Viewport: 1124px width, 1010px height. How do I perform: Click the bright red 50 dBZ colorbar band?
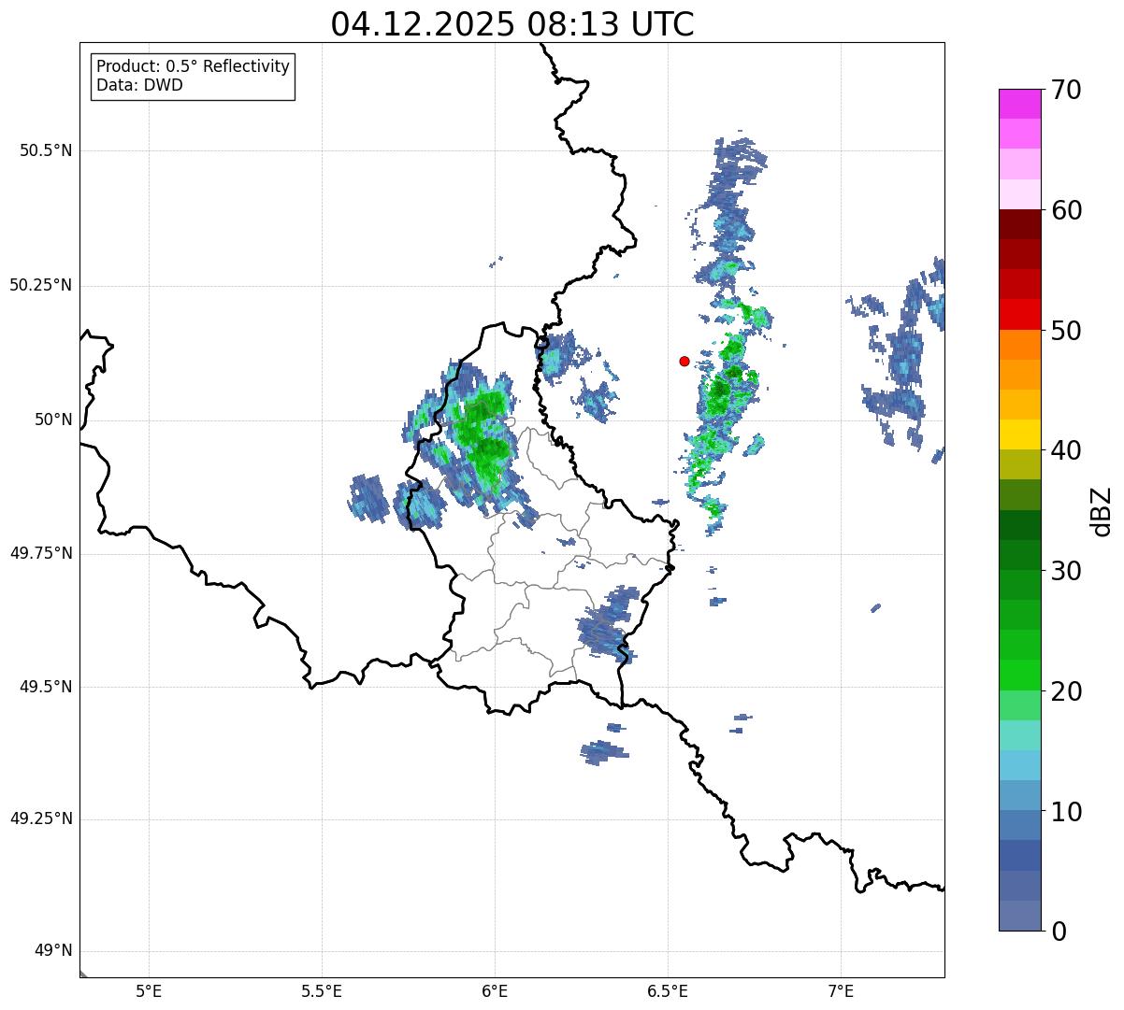pos(1018,314)
